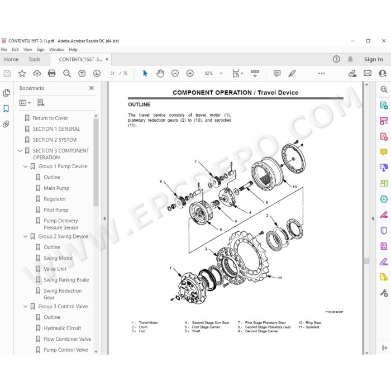Screen dimensions: 391x391
Task: Open the Protect shield tool
Action: click(384, 230)
